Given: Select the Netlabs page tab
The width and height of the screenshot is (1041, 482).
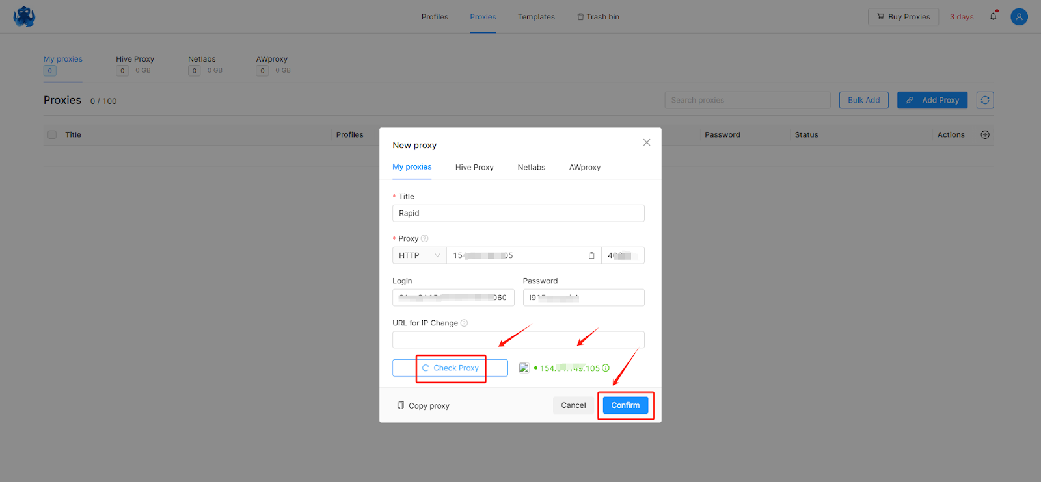Looking at the screenshot, I should coord(205,65).
